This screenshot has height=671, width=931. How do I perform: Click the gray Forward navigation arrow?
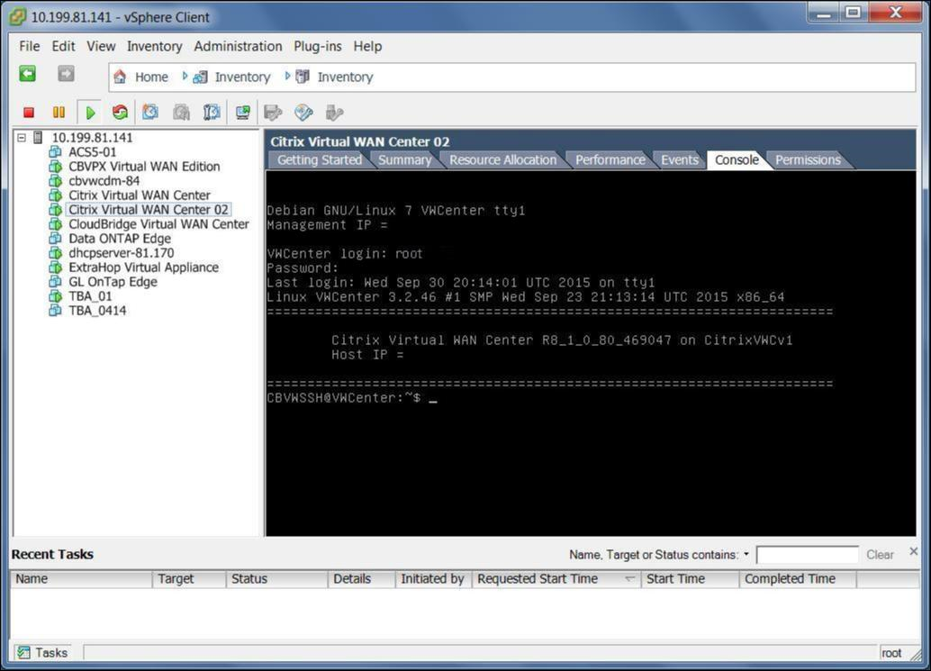click(66, 74)
